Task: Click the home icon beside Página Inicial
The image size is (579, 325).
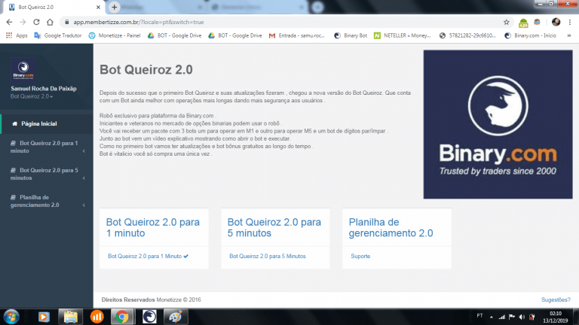Action: tap(15, 124)
